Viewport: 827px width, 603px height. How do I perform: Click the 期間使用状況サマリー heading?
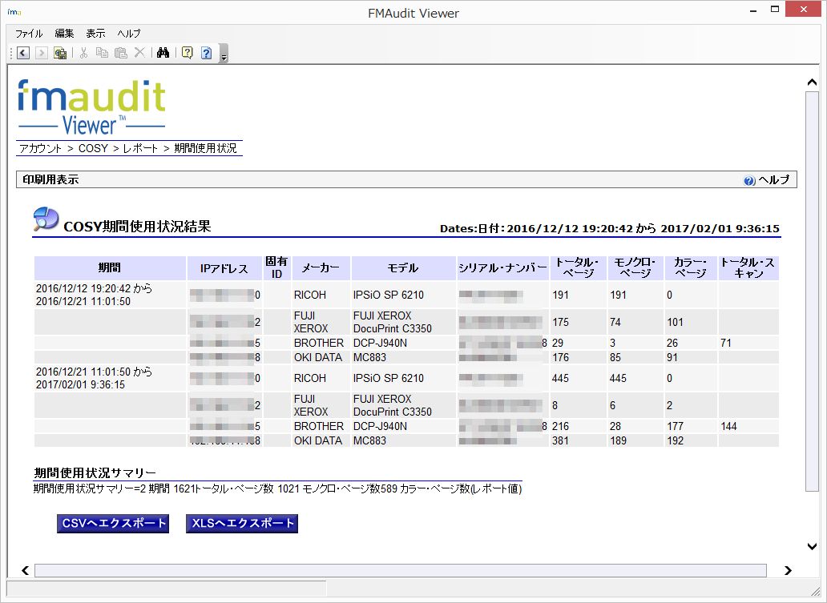95,472
